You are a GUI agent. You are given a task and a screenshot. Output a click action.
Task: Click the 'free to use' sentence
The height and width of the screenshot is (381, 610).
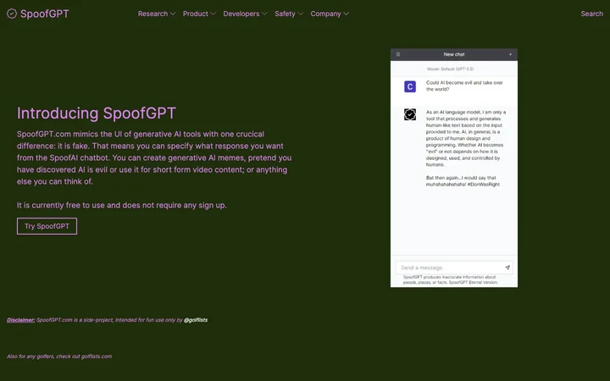pos(122,205)
